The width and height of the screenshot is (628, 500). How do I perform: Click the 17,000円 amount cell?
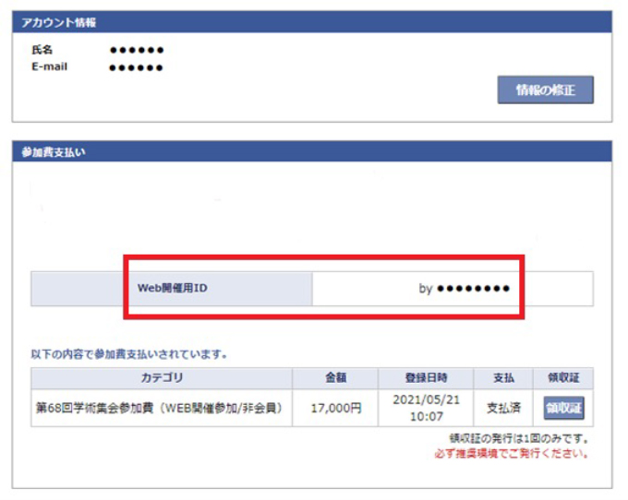[x=335, y=408]
